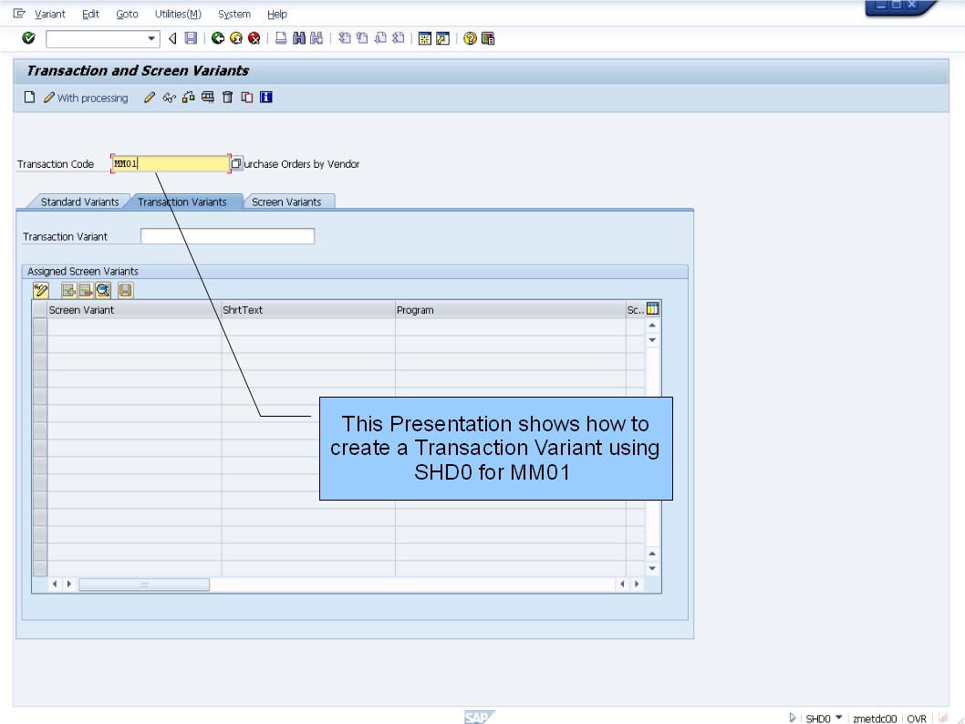Screen dimensions: 965x724
Task: Click the Find binoculars icon
Action: pos(299,38)
